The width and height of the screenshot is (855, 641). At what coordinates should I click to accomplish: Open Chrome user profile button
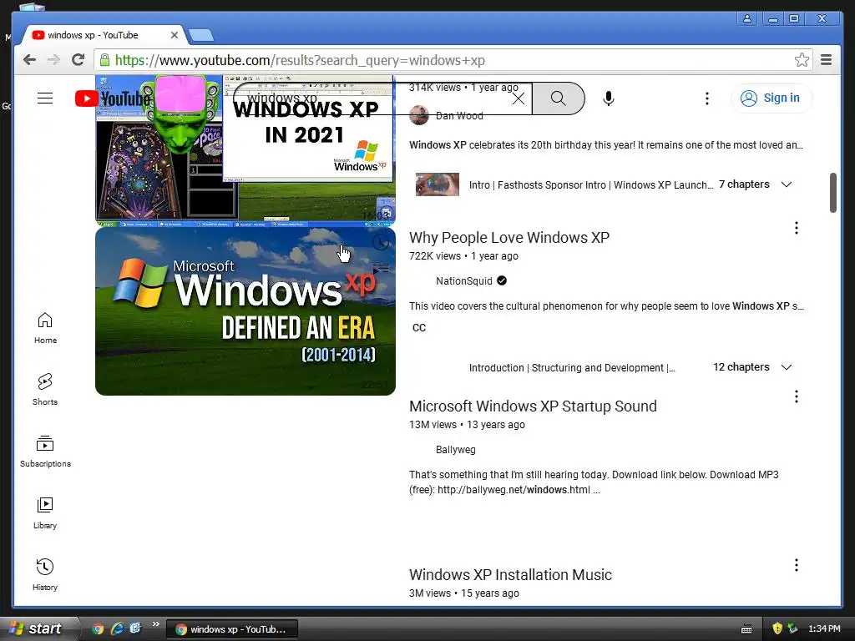point(747,18)
